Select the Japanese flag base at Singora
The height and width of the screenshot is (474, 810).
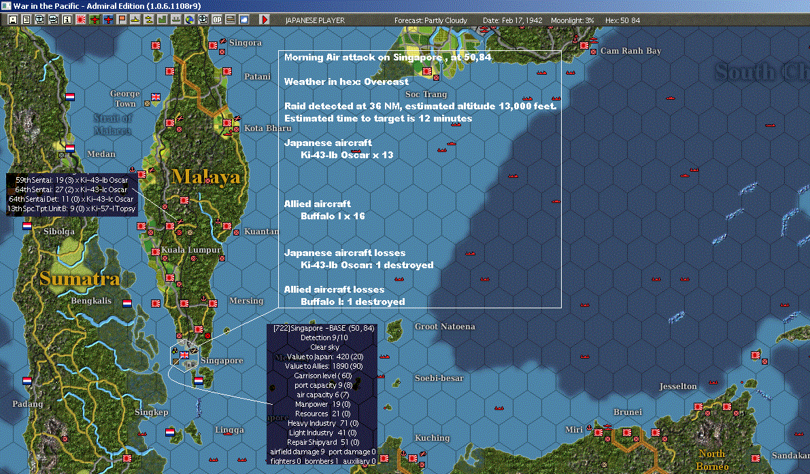(212, 45)
